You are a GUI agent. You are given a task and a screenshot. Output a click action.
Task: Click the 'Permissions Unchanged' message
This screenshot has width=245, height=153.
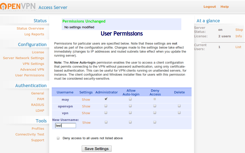click(84, 21)
